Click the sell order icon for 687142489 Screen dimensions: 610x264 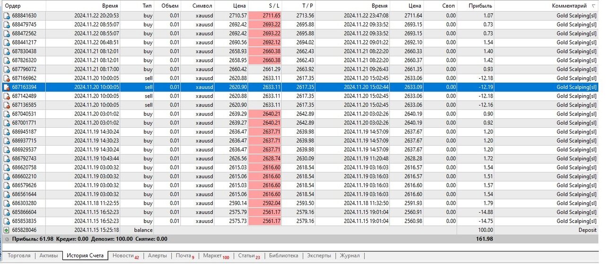point(7,96)
